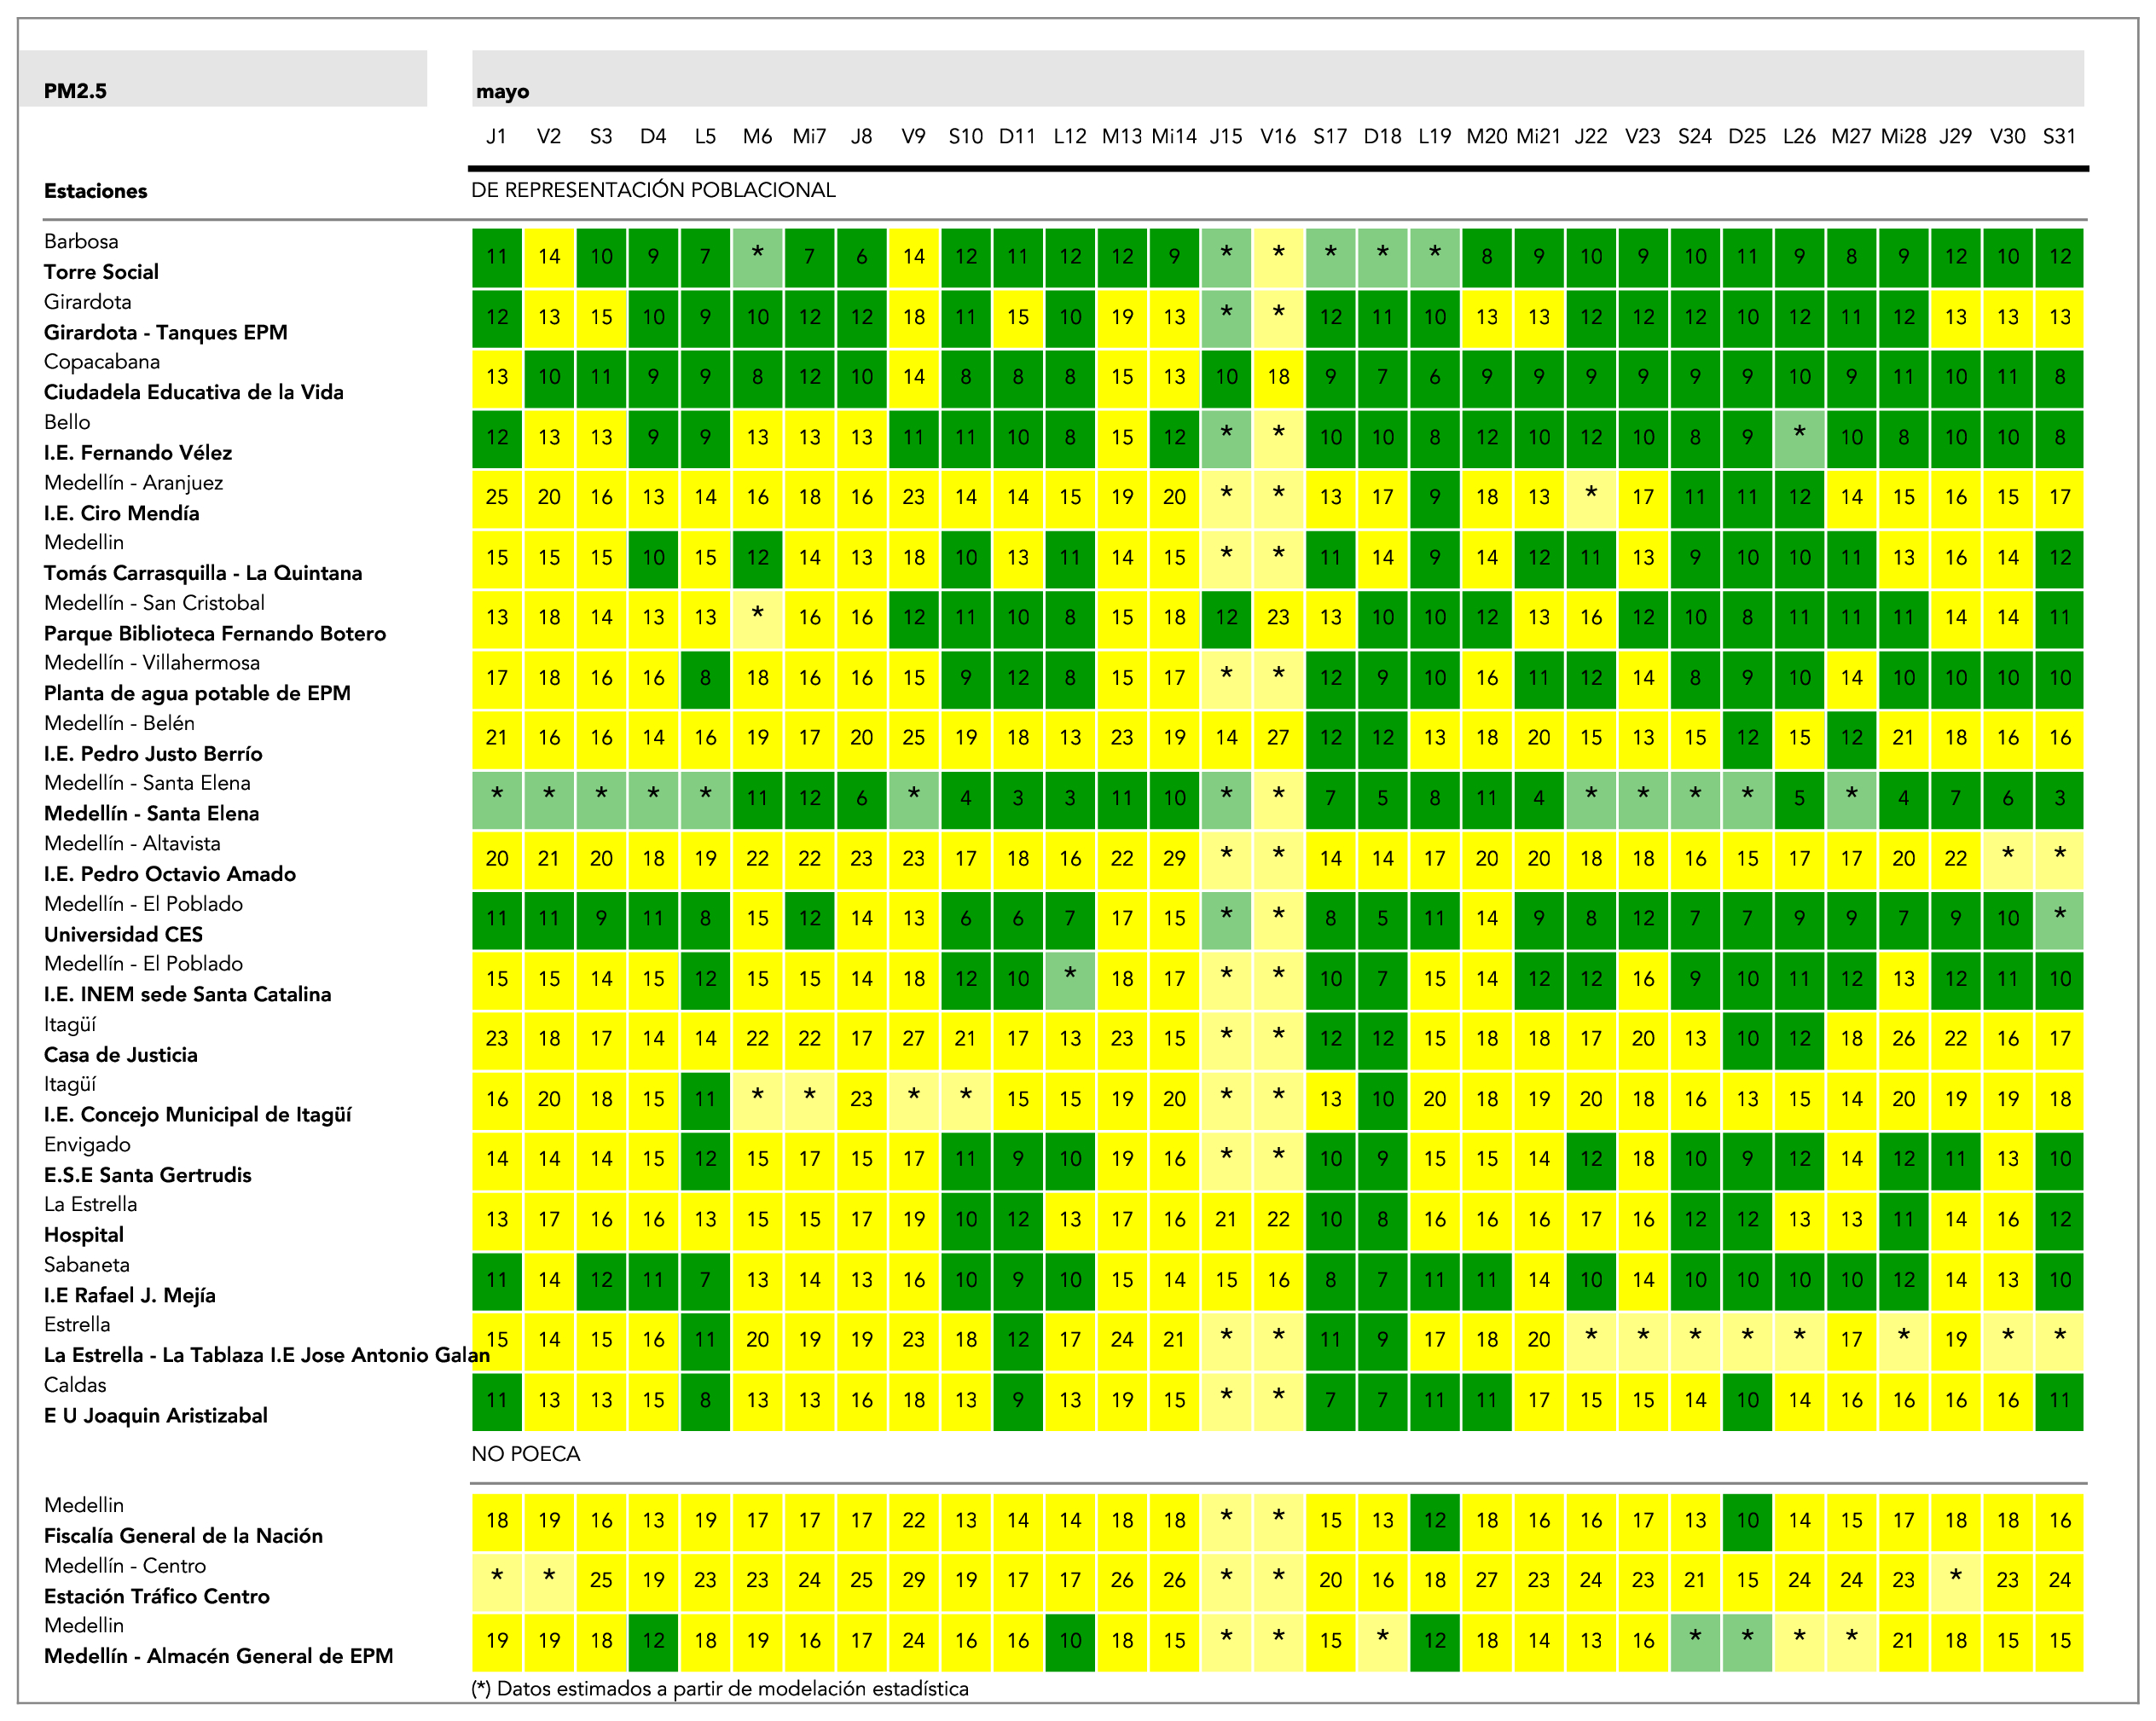The width and height of the screenshot is (2156, 1721).
Task: Click value 25 in Ciro Mendía J1 cell
Action: [497, 498]
